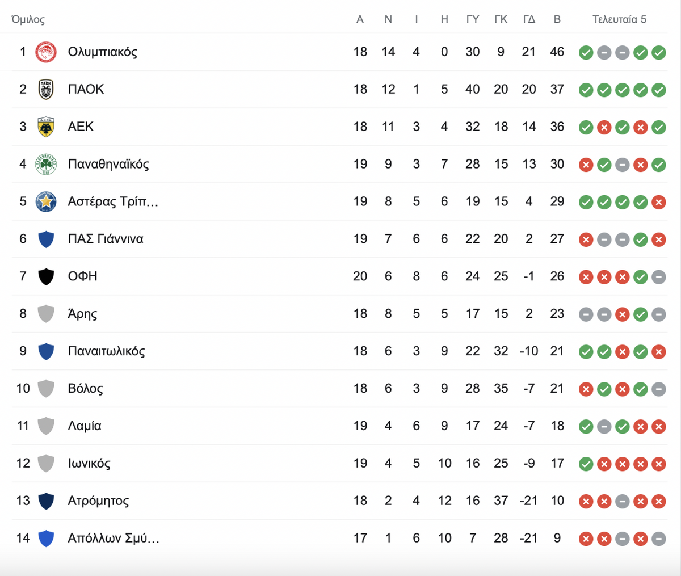The height and width of the screenshot is (576, 681).
Task: Click Λαμία's latest red loss indicator
Action: (x=659, y=426)
